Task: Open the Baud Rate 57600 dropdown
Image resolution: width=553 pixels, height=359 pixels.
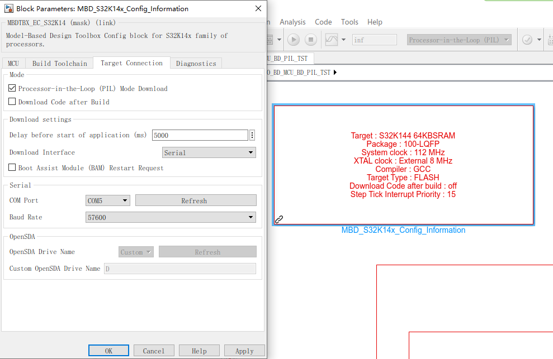Action: (171, 217)
